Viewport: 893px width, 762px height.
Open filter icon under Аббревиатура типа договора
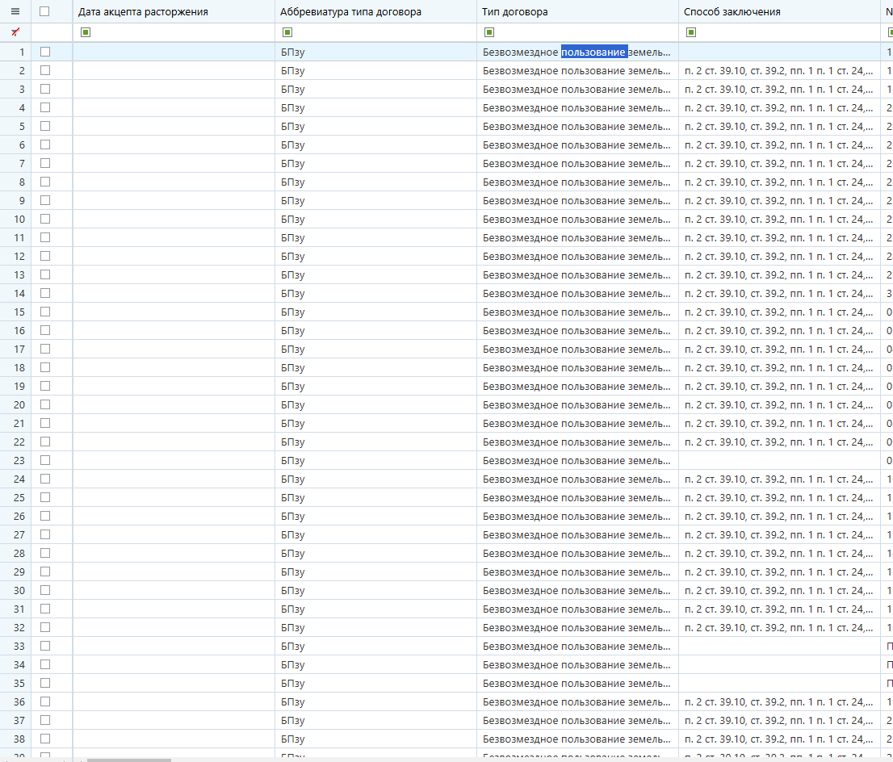pyautogui.click(x=287, y=32)
